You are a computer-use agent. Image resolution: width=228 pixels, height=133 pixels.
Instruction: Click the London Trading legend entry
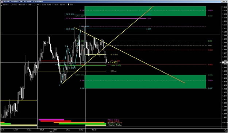coord(114,124)
